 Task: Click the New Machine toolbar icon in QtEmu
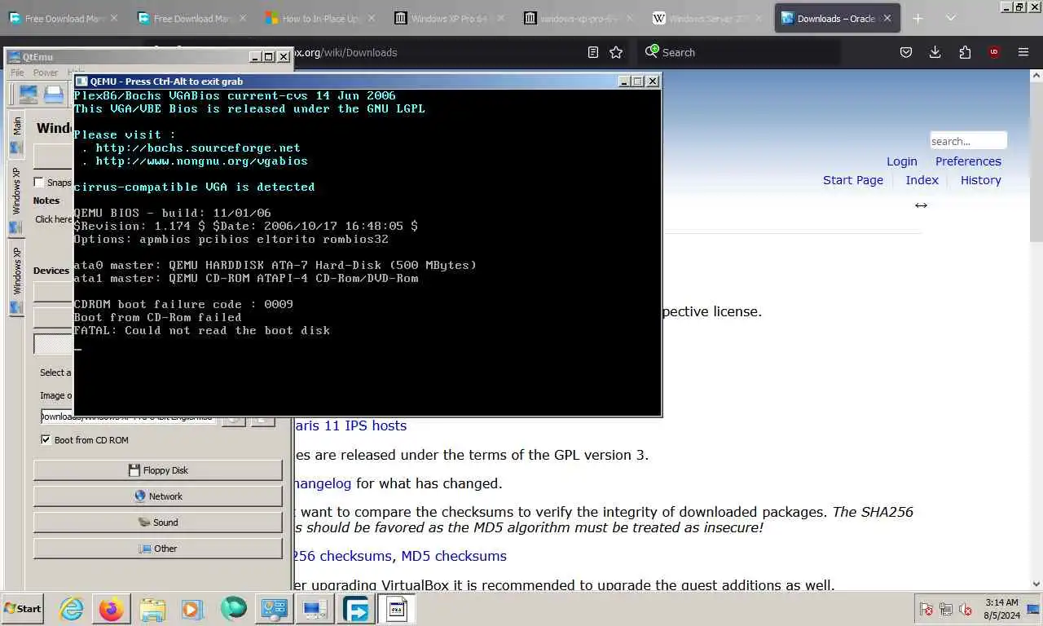pos(28,95)
